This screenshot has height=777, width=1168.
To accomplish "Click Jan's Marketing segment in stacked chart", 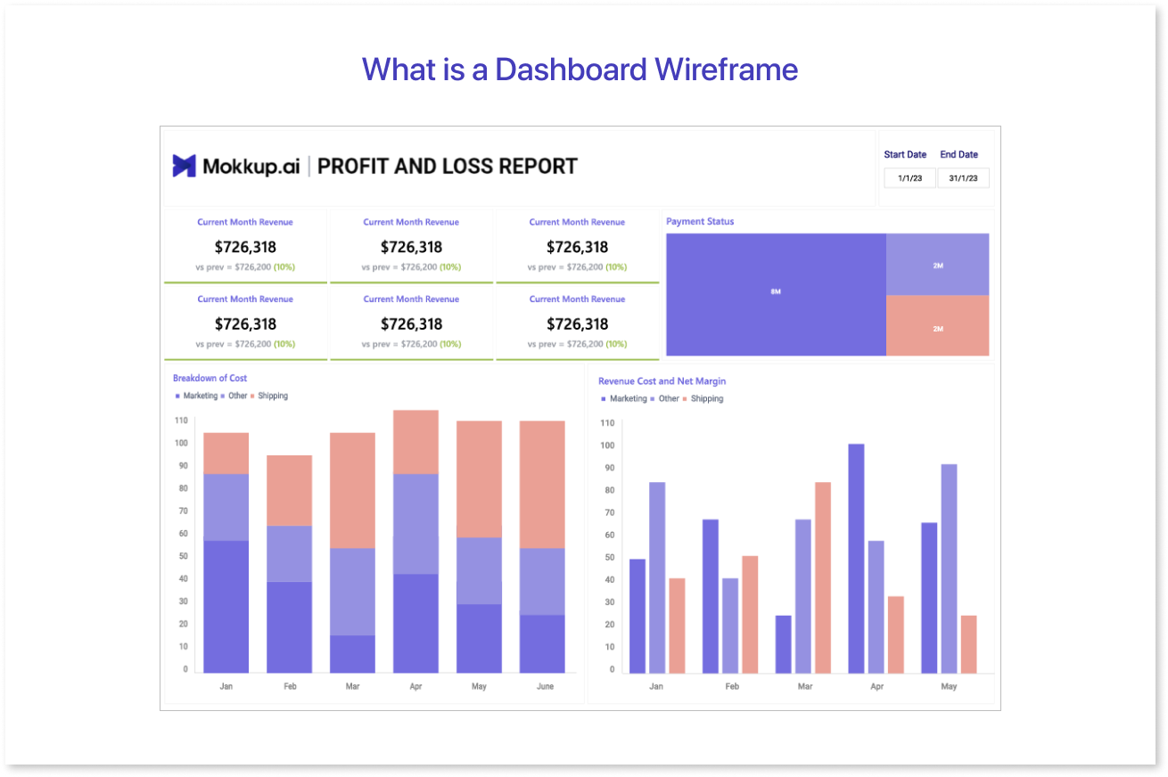I will [x=226, y=606].
